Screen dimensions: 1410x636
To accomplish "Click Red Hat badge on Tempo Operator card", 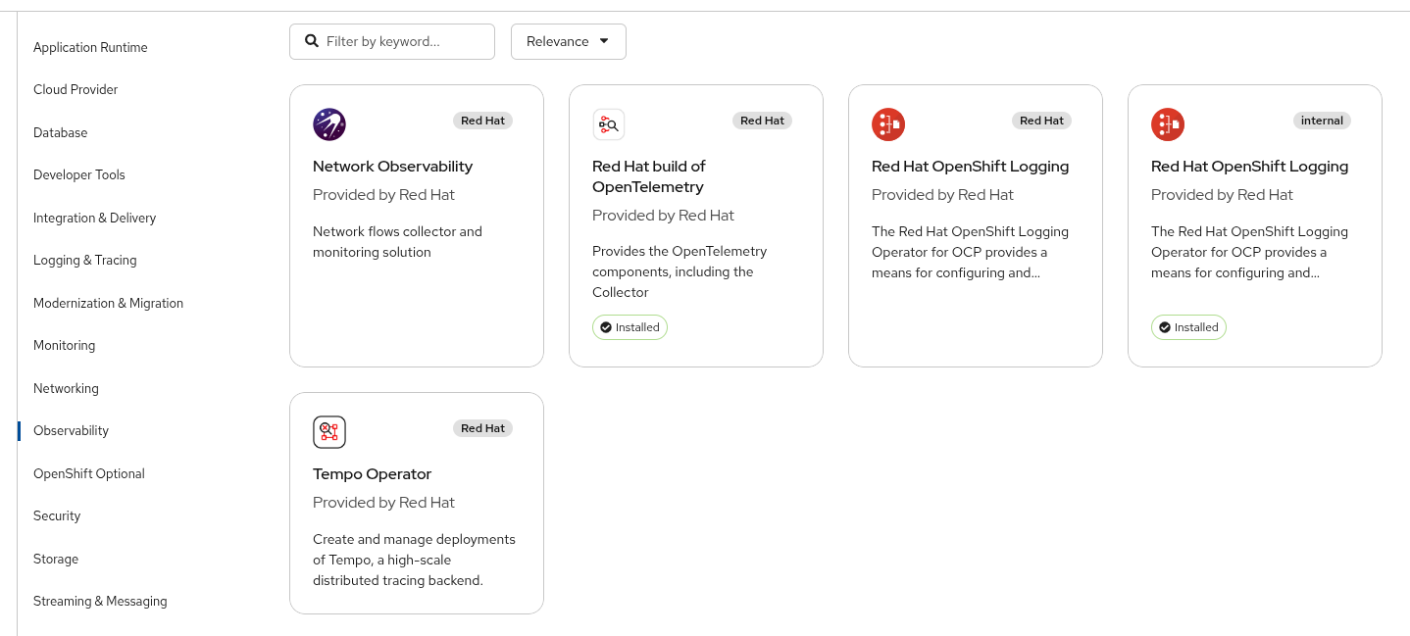I will pyautogui.click(x=482, y=428).
